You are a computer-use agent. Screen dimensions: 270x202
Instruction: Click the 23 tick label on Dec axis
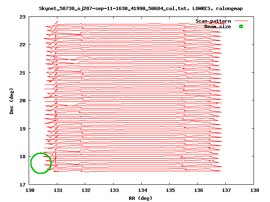(x=22, y=17)
